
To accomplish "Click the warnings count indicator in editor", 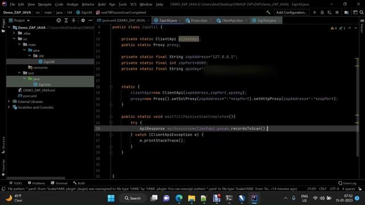I will (334, 28).
